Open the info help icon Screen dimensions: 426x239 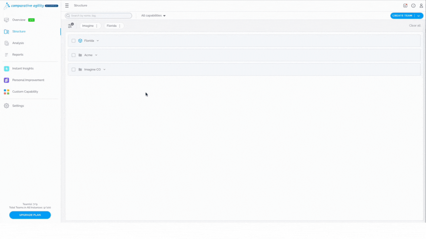pos(413,6)
